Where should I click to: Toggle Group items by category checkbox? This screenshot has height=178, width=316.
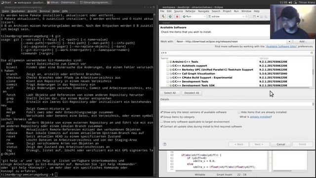[161, 117]
